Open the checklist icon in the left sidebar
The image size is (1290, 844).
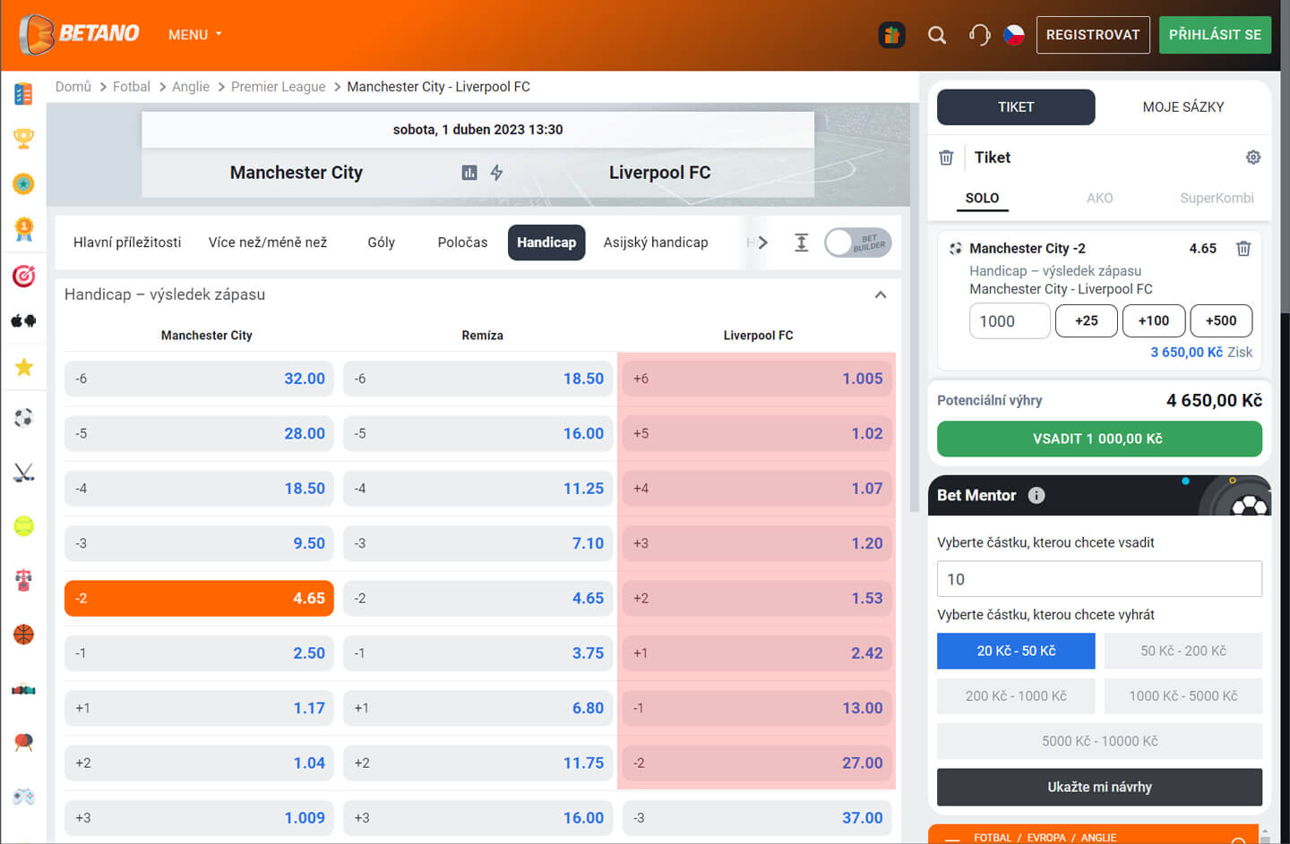coord(23,93)
